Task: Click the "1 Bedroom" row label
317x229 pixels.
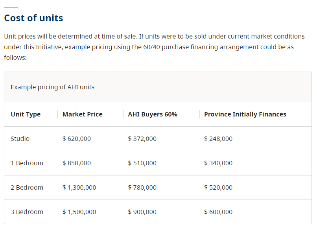Action: pos(27,163)
